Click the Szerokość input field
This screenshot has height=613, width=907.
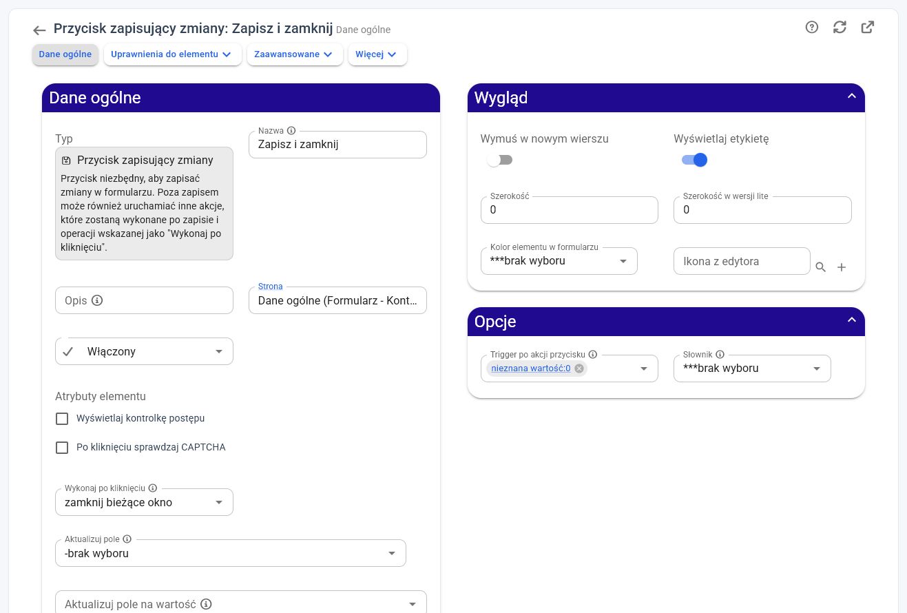point(570,210)
